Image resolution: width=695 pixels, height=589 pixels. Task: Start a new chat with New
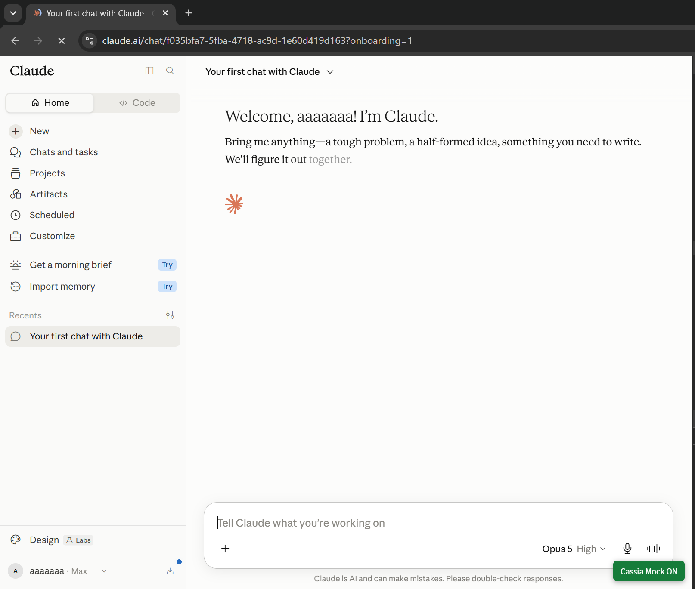click(x=93, y=131)
